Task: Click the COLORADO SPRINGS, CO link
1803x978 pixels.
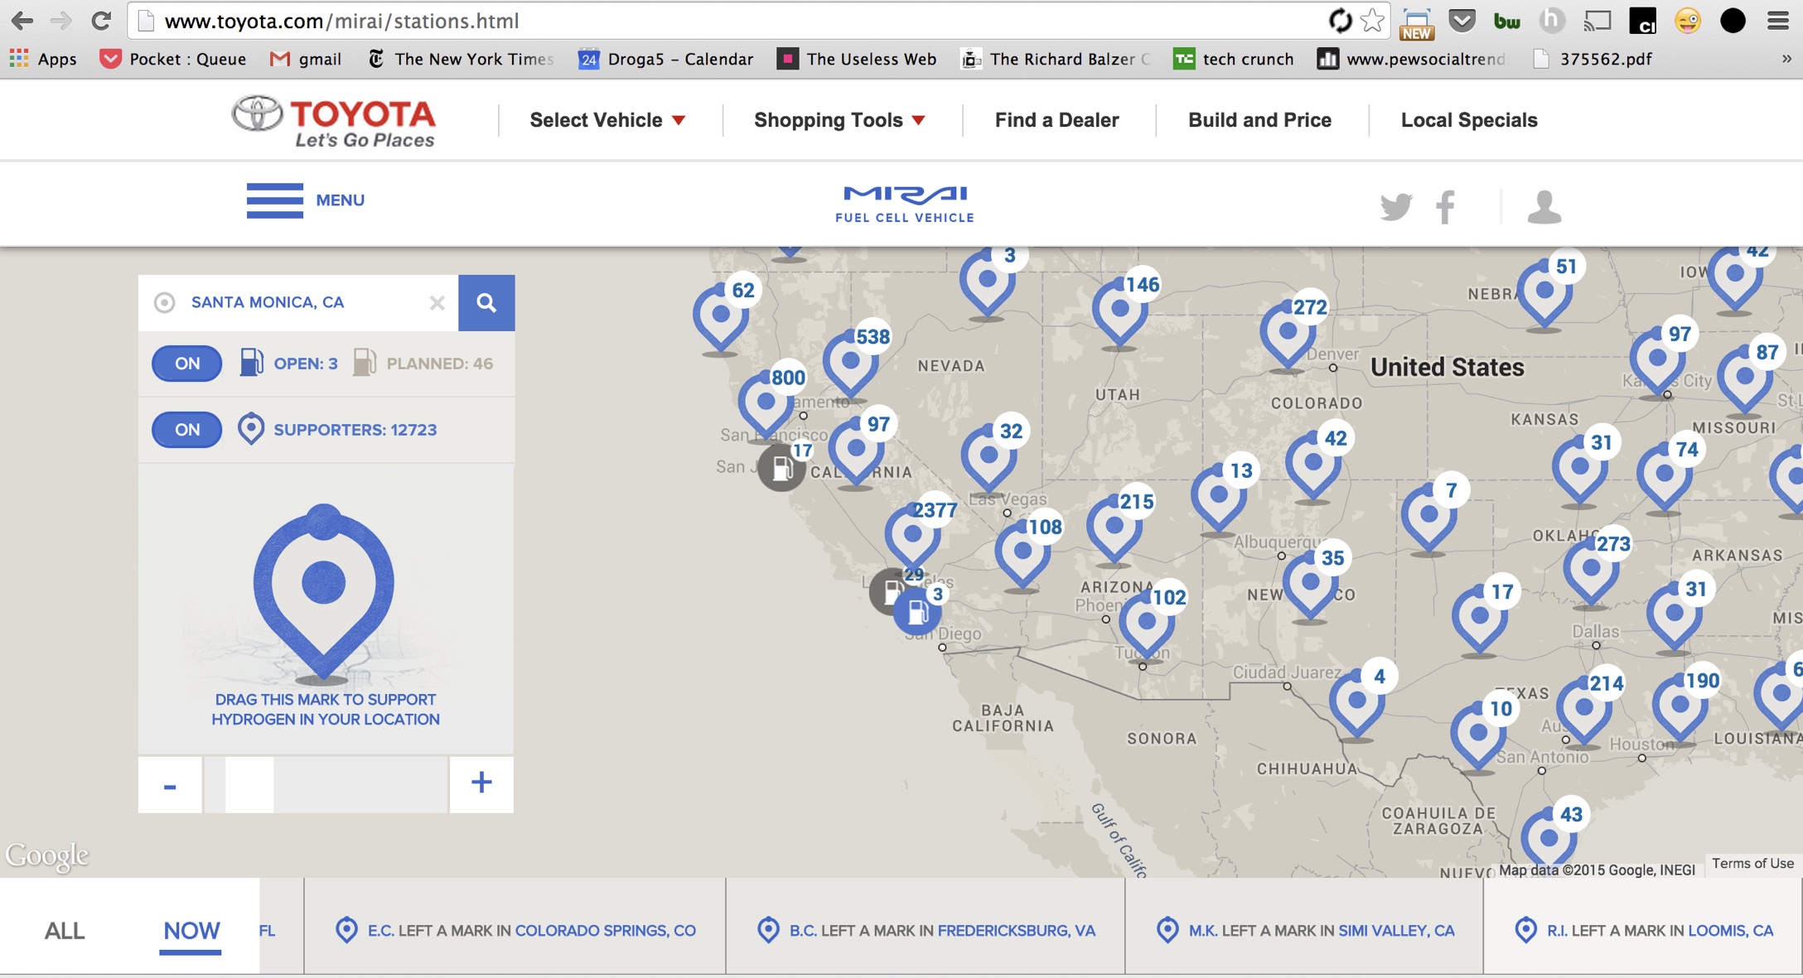Action: [606, 931]
